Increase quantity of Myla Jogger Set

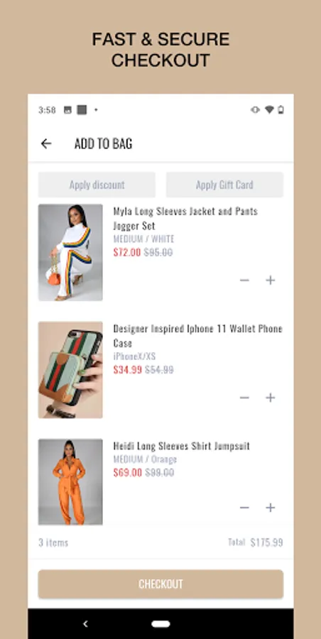click(271, 280)
